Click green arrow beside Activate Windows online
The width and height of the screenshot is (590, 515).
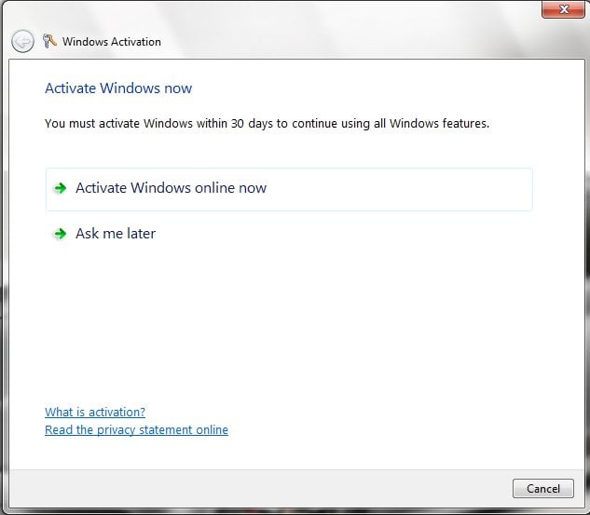click(61, 188)
